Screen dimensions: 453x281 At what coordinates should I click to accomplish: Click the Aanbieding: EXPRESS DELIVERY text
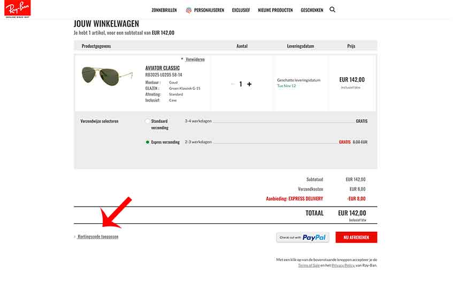tap(294, 199)
